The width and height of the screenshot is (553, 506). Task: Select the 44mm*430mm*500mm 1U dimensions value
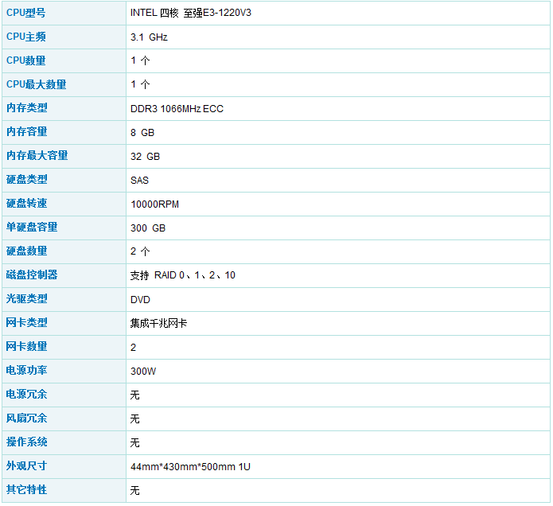pos(190,466)
